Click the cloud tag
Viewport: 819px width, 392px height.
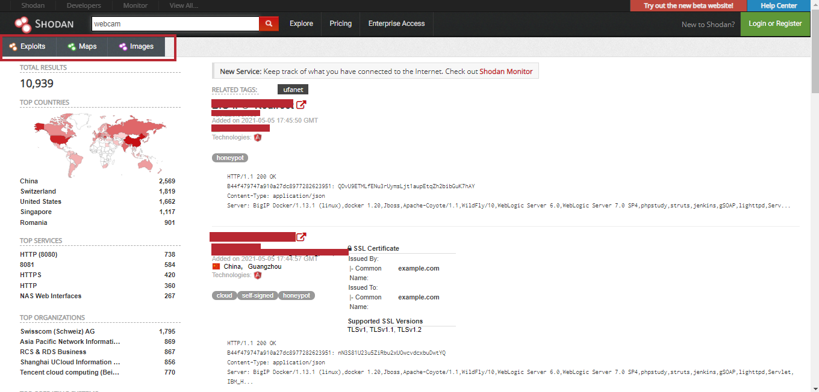click(x=225, y=296)
